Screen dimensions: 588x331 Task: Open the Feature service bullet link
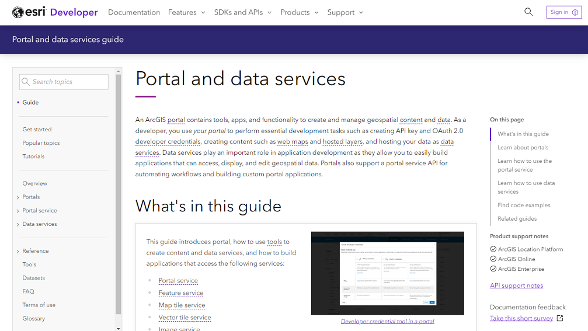tap(181, 293)
